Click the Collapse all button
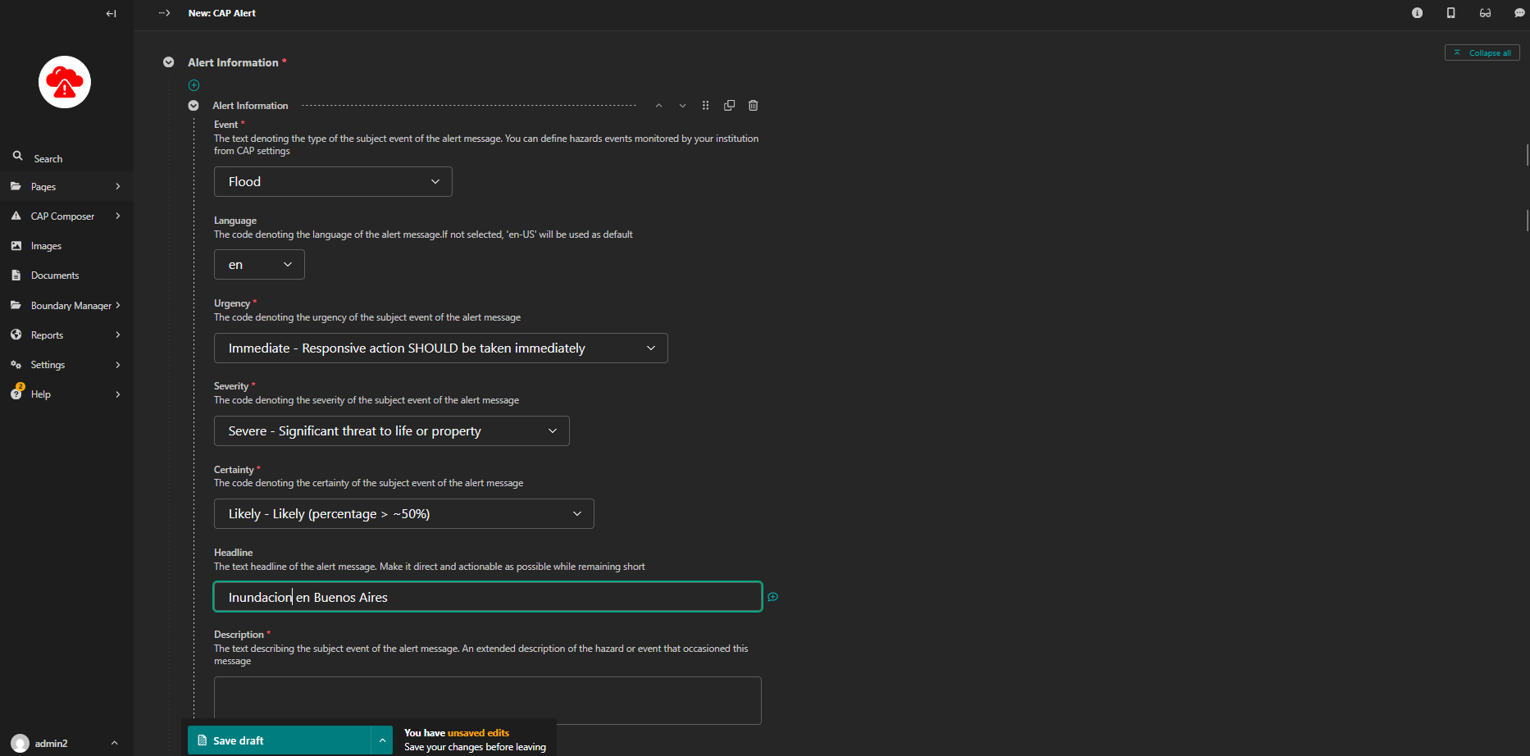 pyautogui.click(x=1482, y=52)
